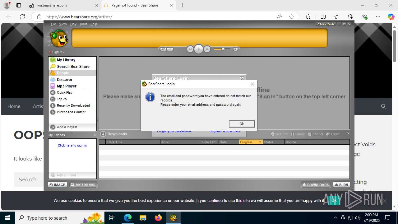Sort downloads by Artist column
Image resolution: width=398 pixels, height=224 pixels.
pos(180,142)
